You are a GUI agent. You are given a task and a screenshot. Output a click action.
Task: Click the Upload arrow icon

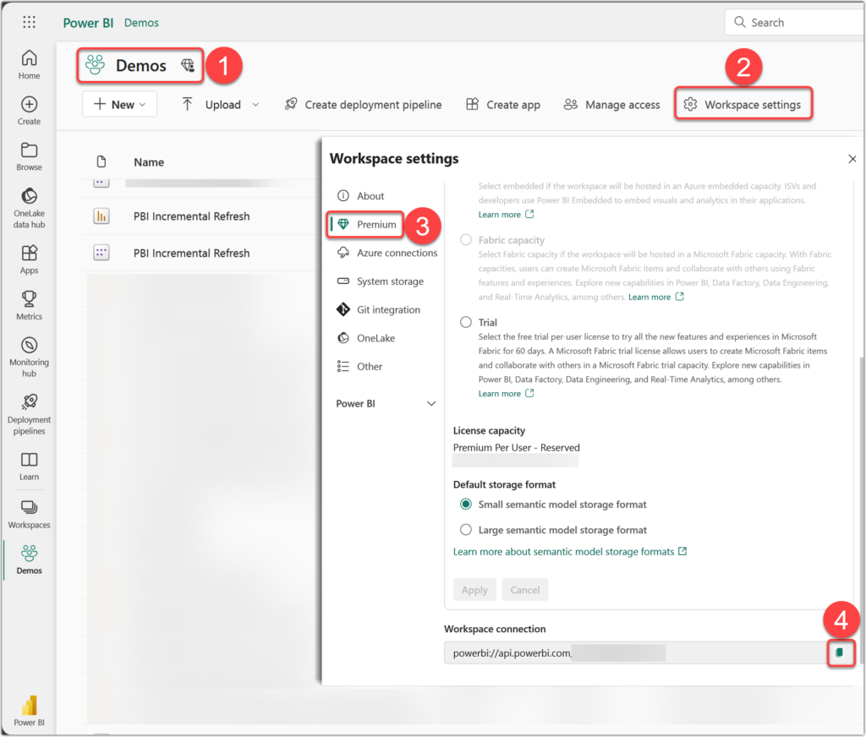coord(187,104)
